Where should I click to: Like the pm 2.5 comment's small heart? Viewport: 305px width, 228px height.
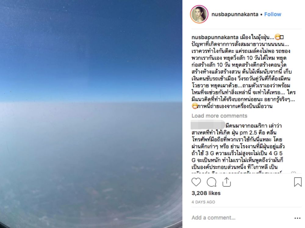[293, 173]
